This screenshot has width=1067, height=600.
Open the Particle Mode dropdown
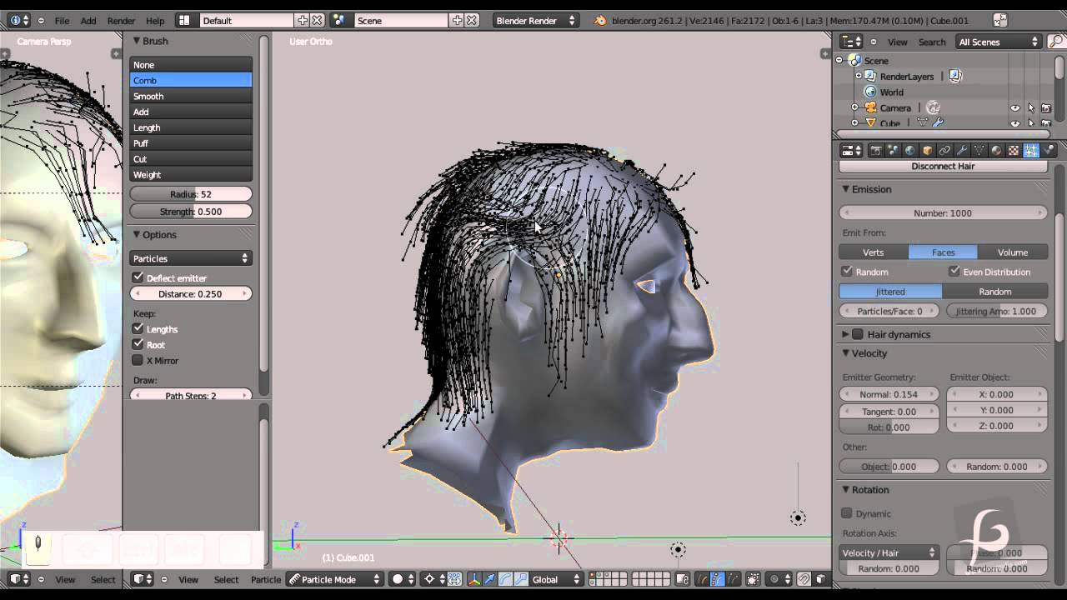334,579
